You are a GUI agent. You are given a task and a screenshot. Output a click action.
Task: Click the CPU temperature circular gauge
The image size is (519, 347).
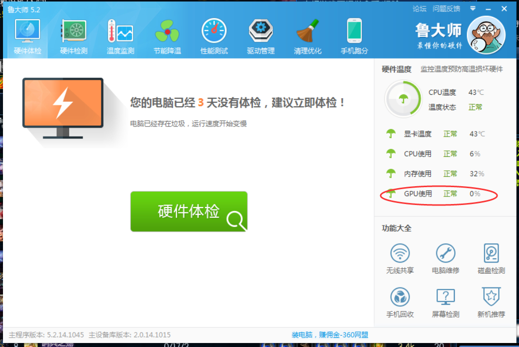pos(403,99)
